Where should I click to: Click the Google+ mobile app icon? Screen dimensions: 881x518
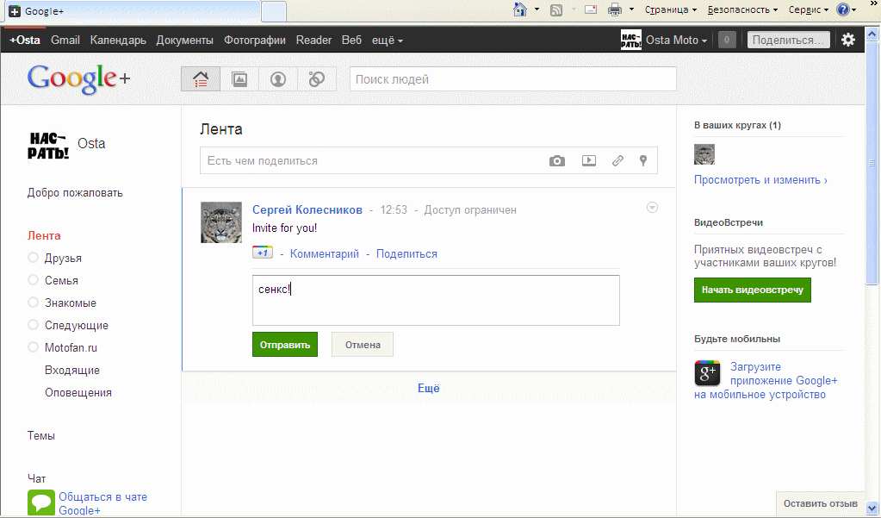tap(707, 373)
